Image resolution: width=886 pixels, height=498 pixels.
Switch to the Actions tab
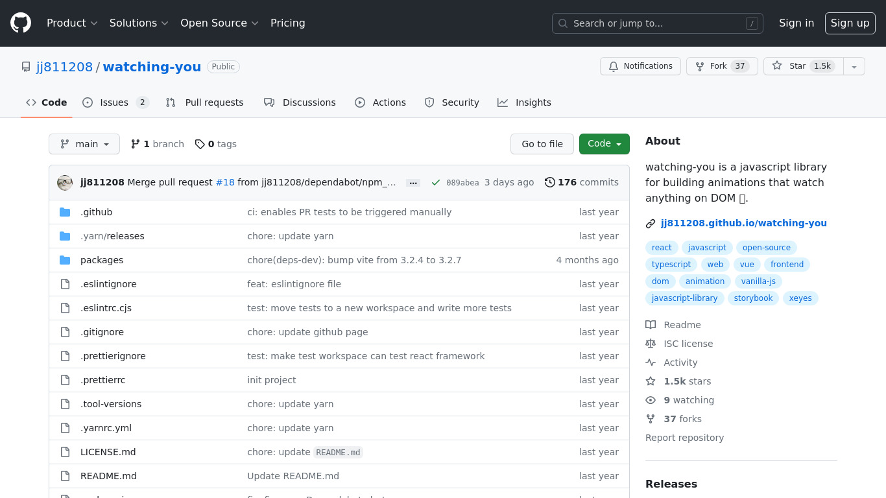[x=381, y=102]
